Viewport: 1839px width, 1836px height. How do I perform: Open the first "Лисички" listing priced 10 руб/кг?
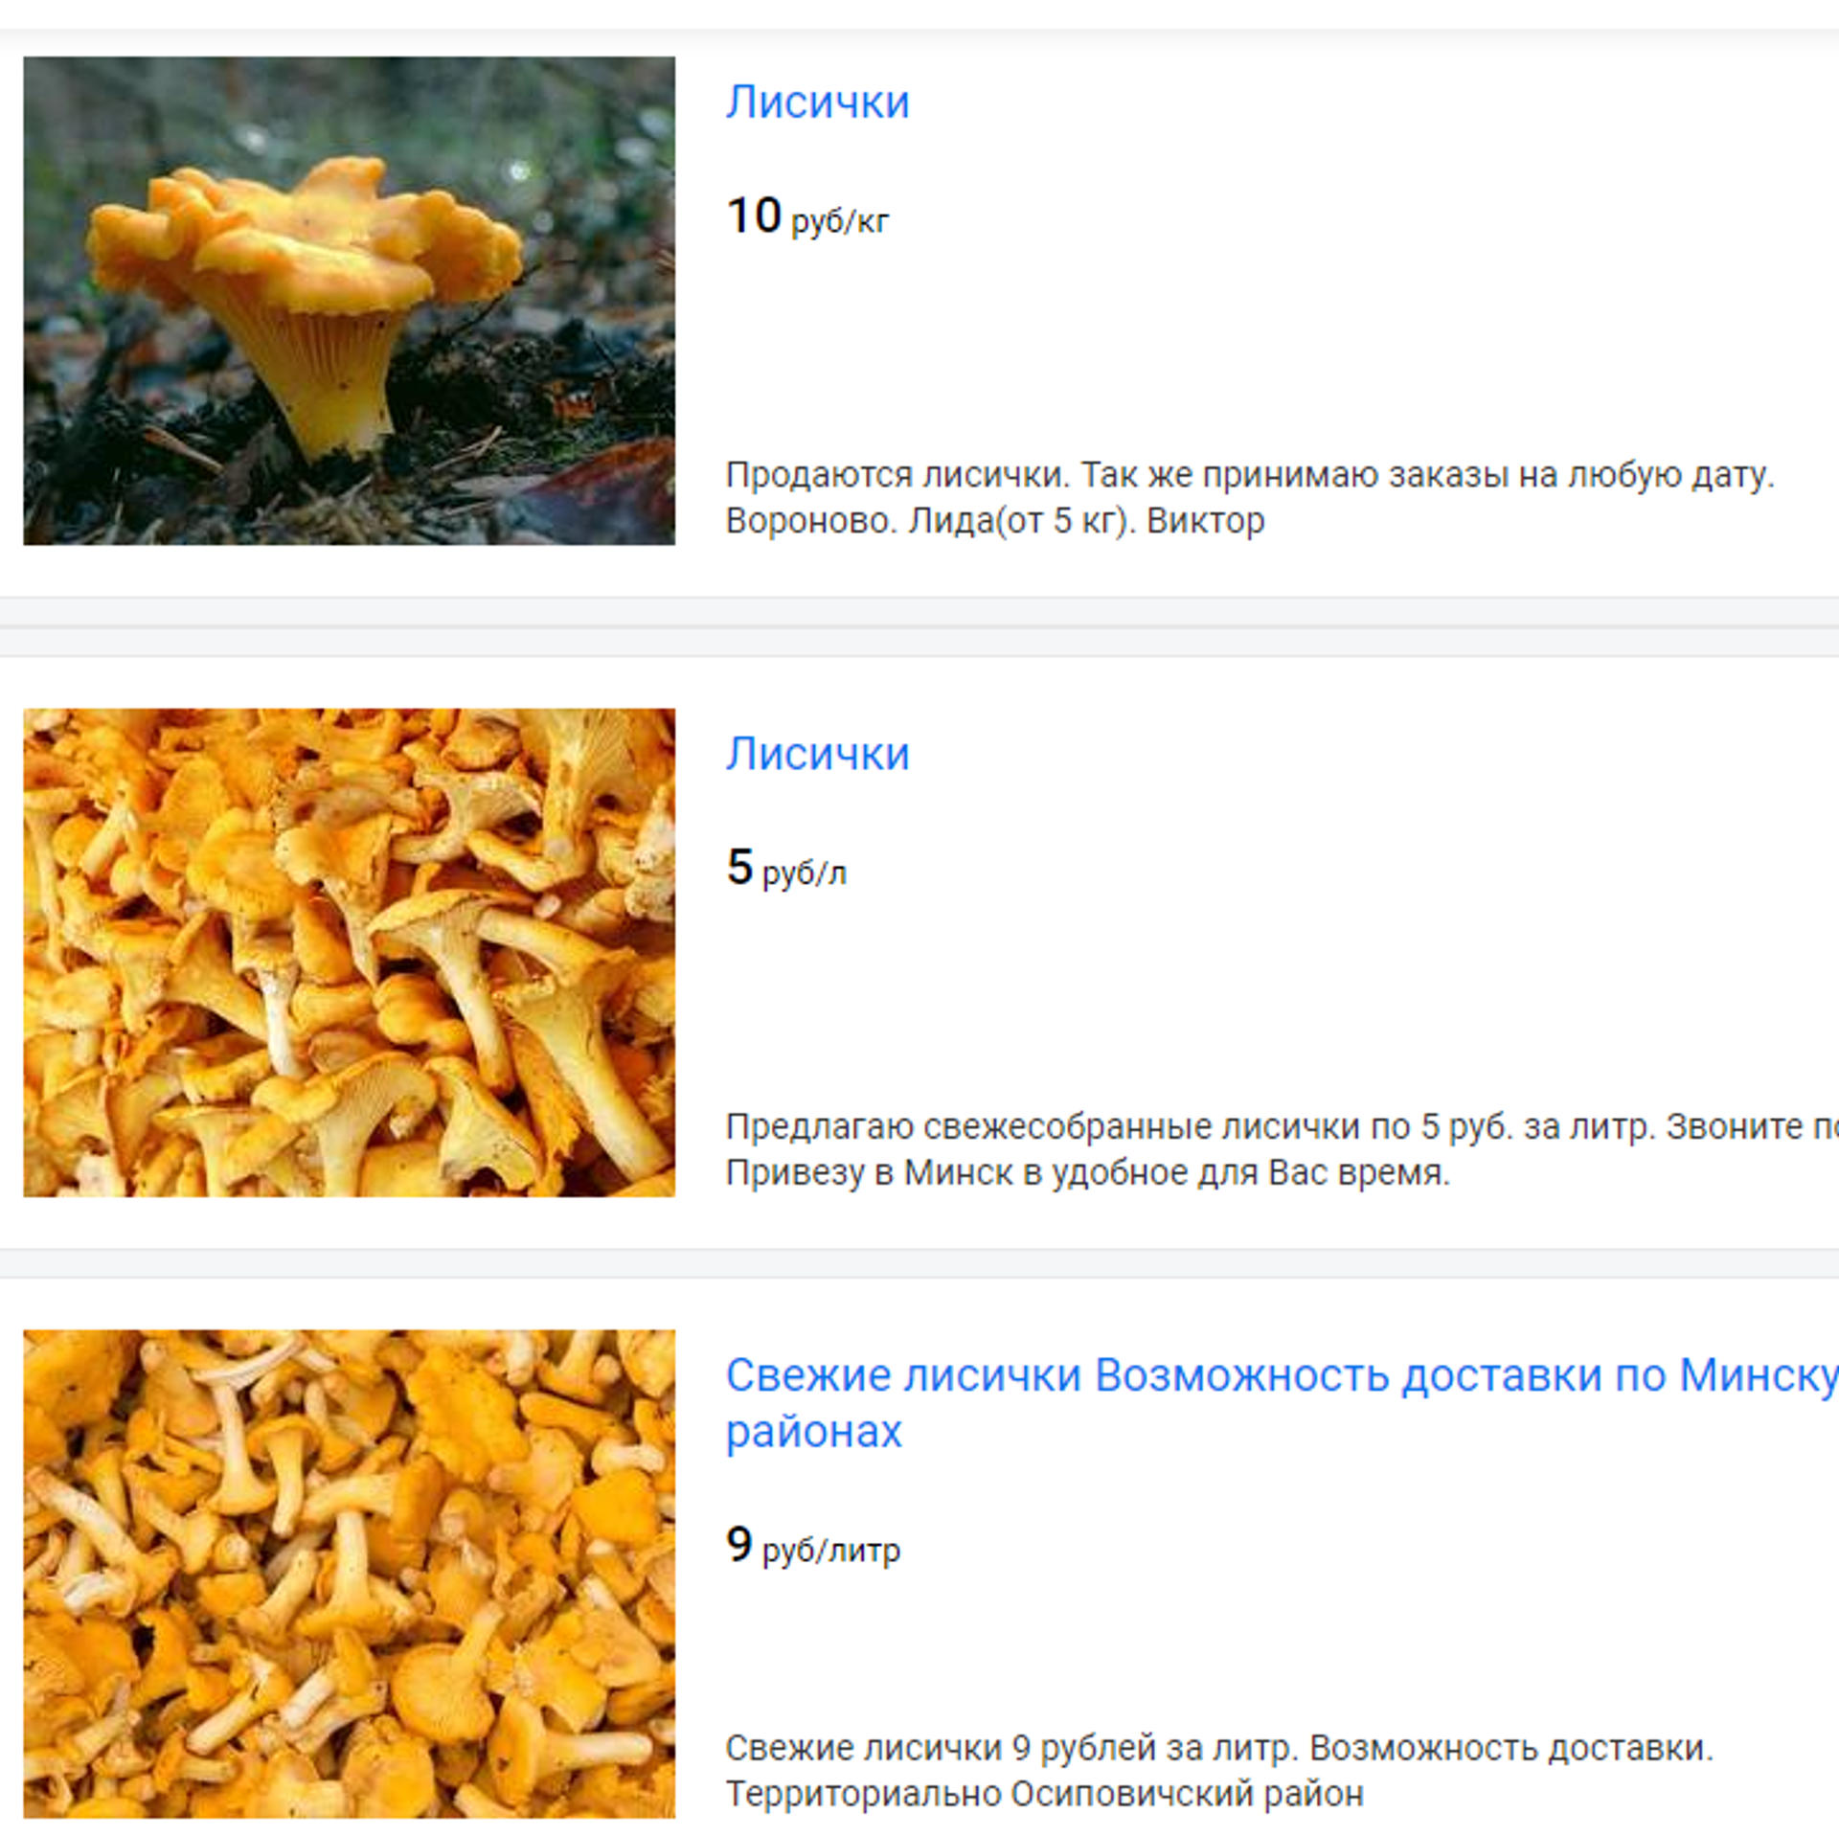pos(817,102)
